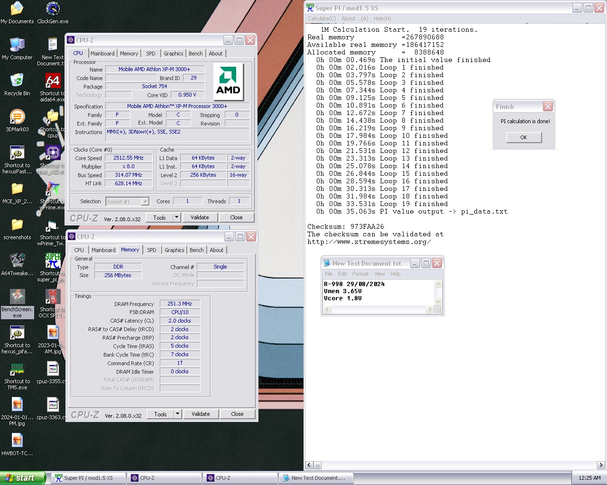Expand Tools dropdown arrow in lower CPU-Z
607x485 pixels.
(x=177, y=414)
